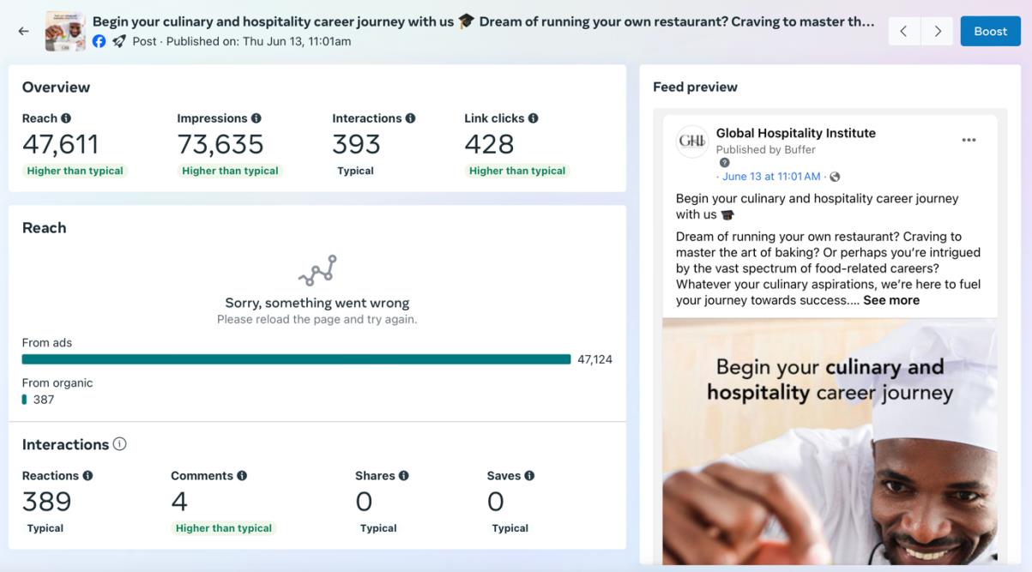
Task: Click the Link clicks info icon
Action: coord(534,118)
